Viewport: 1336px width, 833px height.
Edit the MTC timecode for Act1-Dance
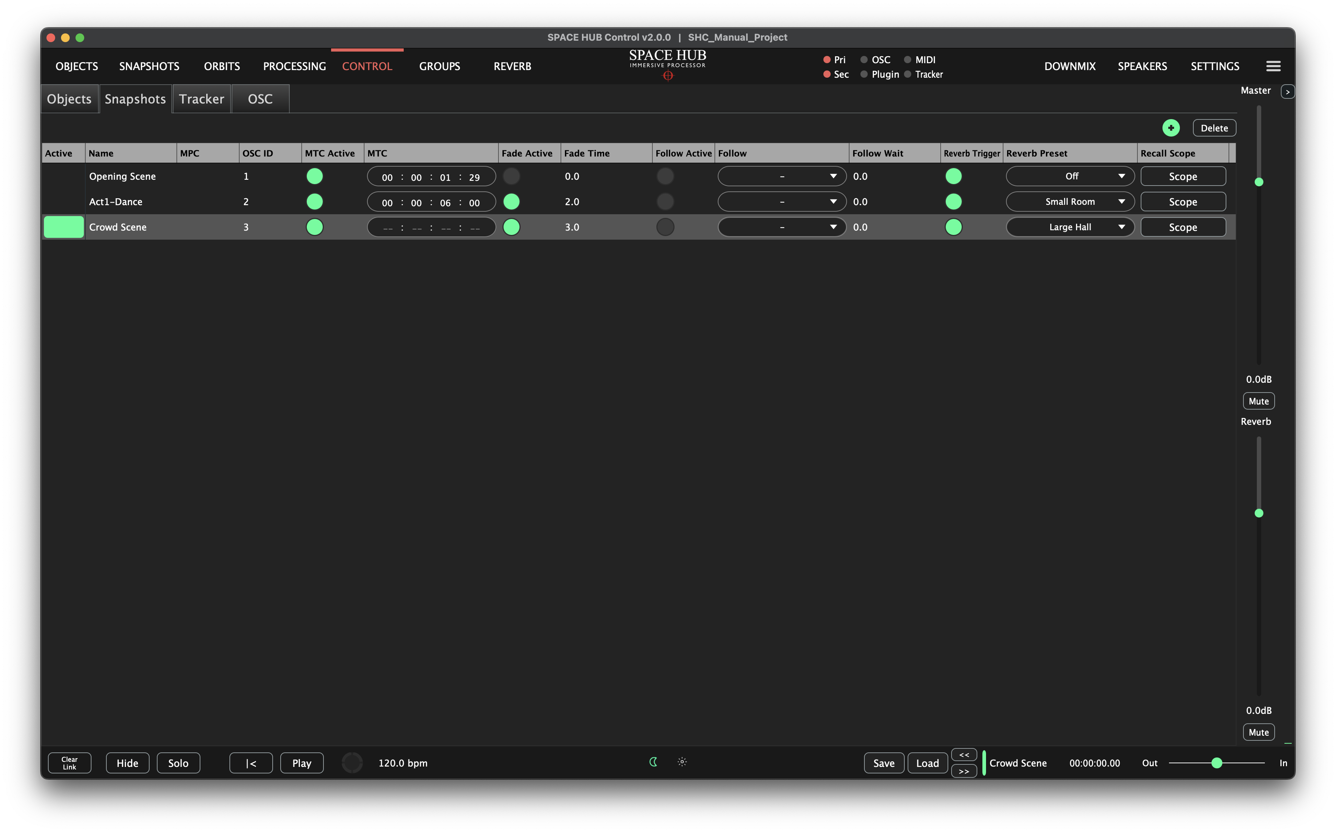pos(431,202)
